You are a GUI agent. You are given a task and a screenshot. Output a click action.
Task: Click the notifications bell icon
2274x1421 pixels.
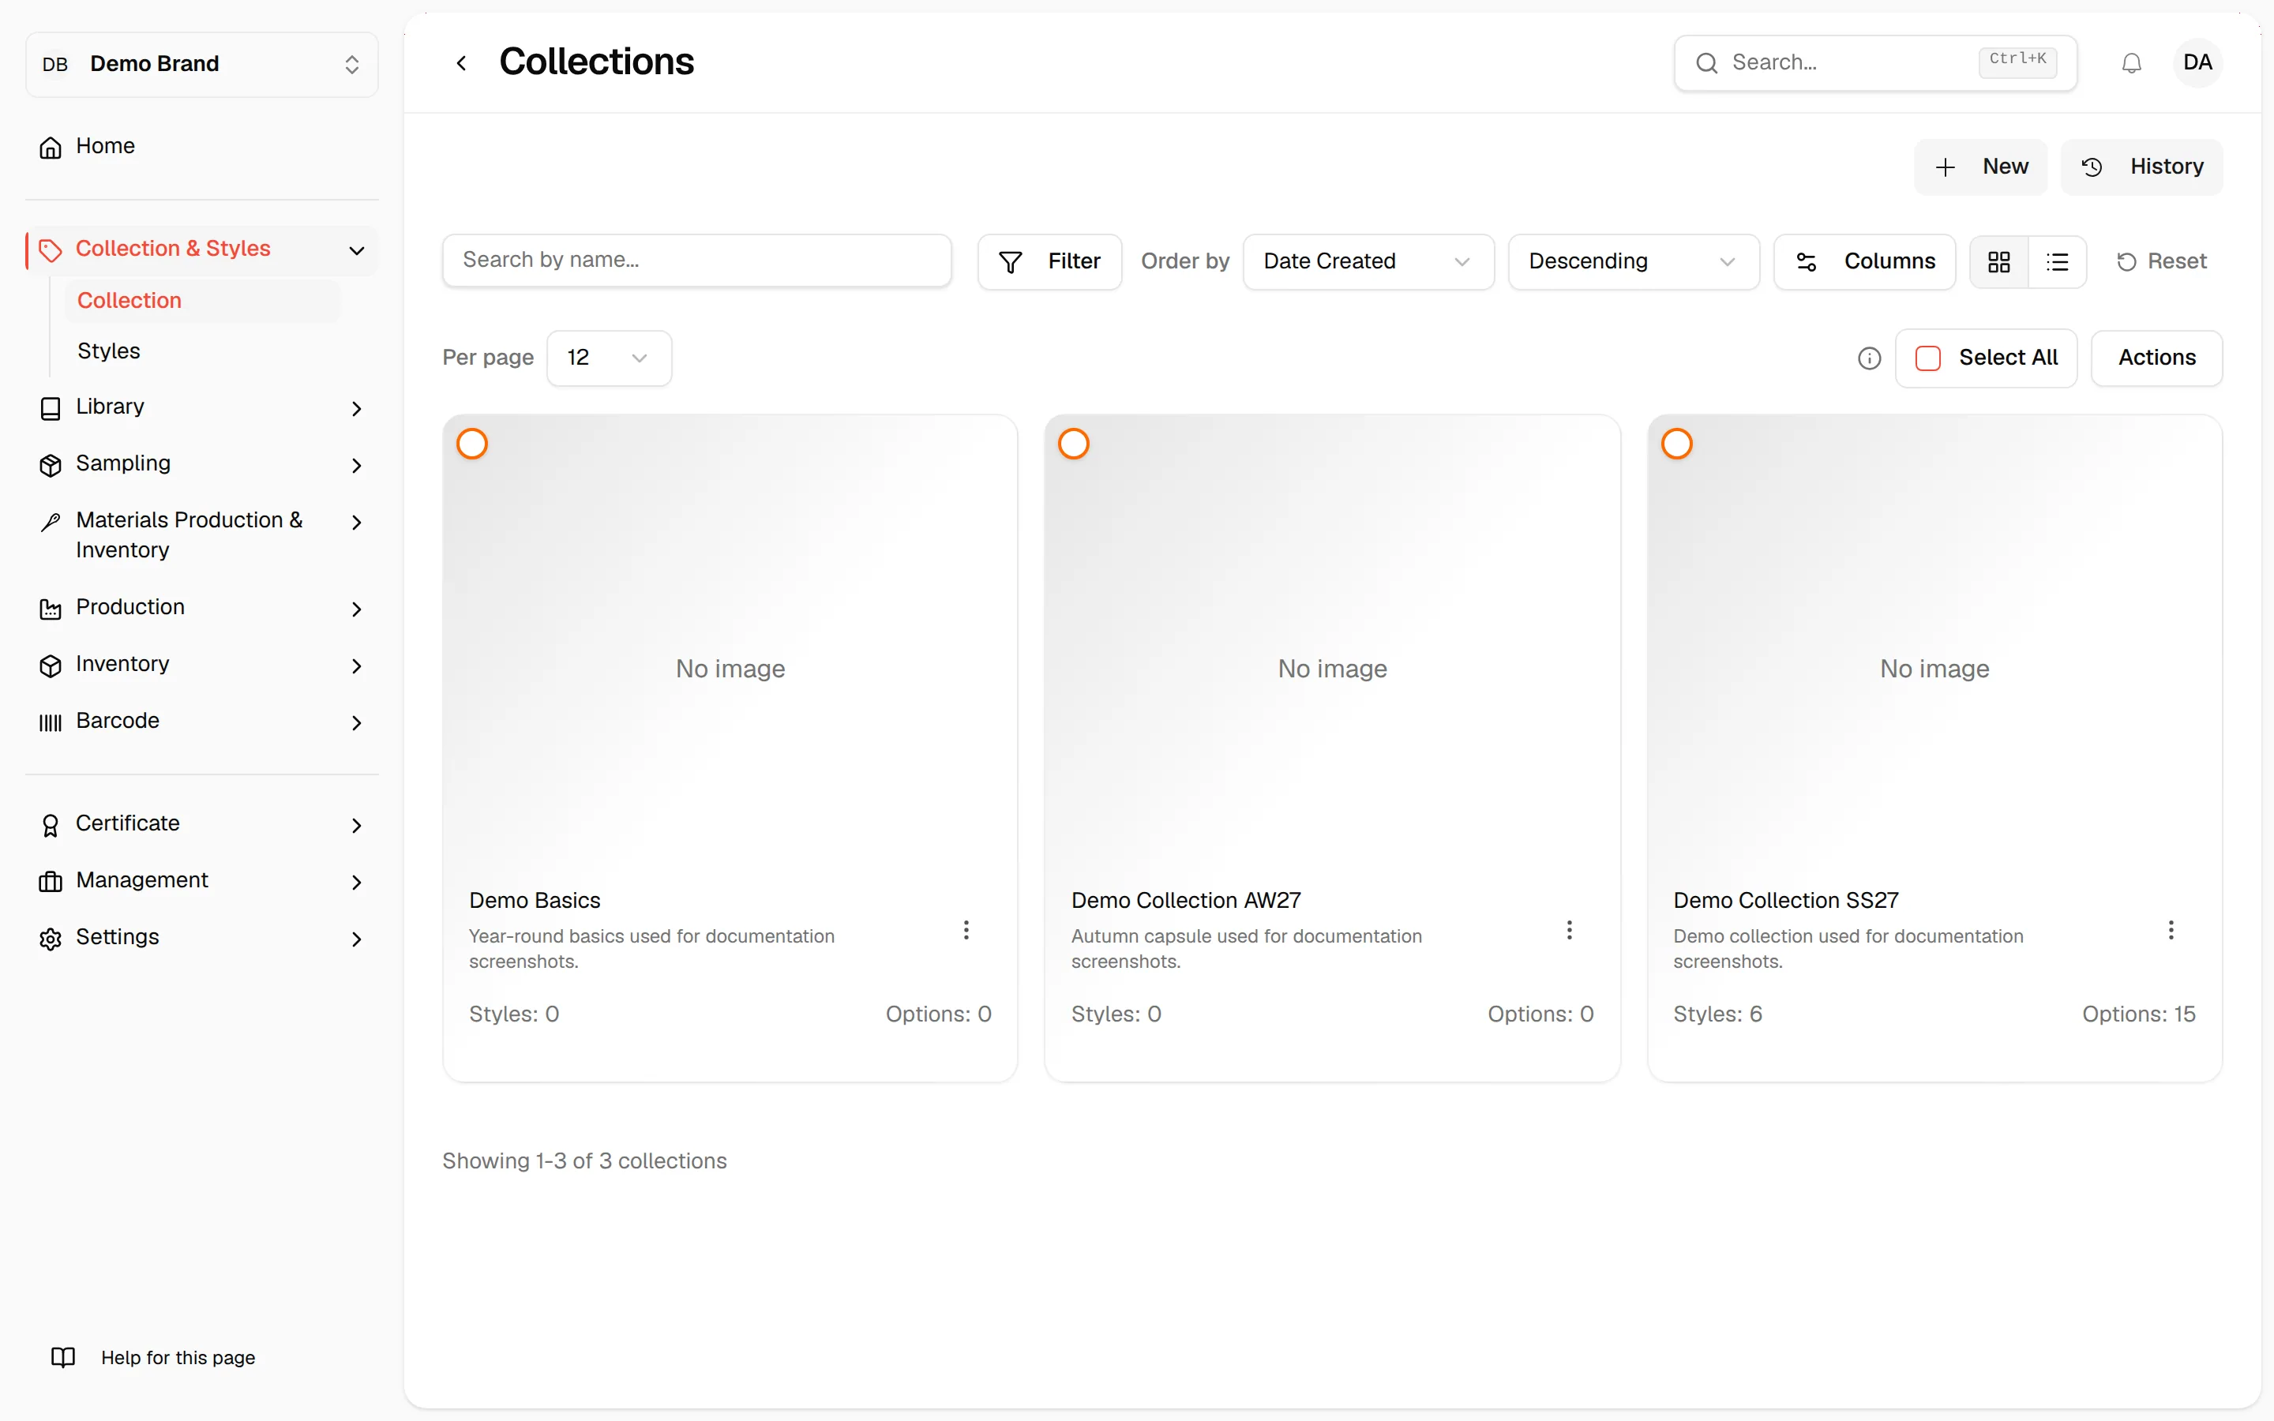point(2131,63)
